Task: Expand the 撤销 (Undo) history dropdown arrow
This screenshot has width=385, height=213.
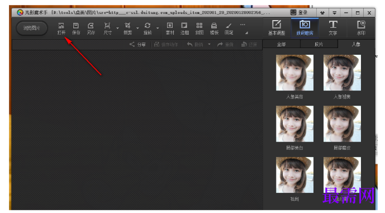Action: coord(209,44)
